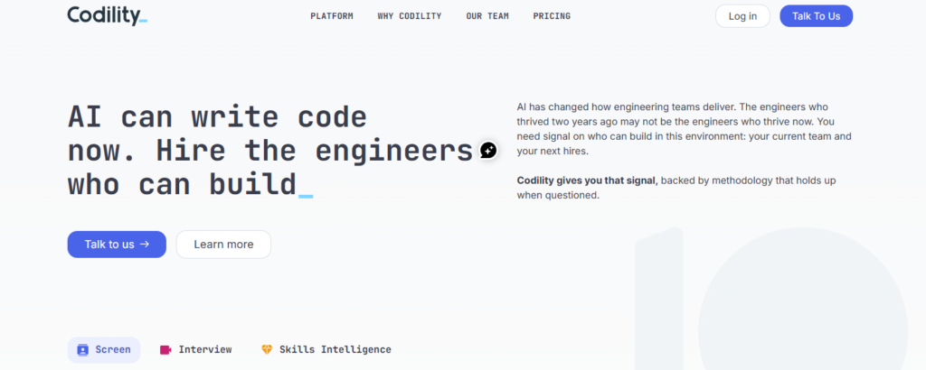Click the headline 'AI can write code'
The image size is (926, 370).
tap(217, 118)
